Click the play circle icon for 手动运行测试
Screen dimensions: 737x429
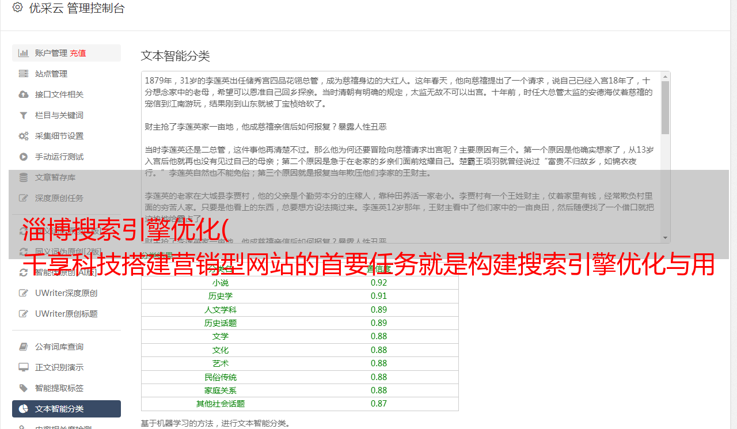coord(24,157)
